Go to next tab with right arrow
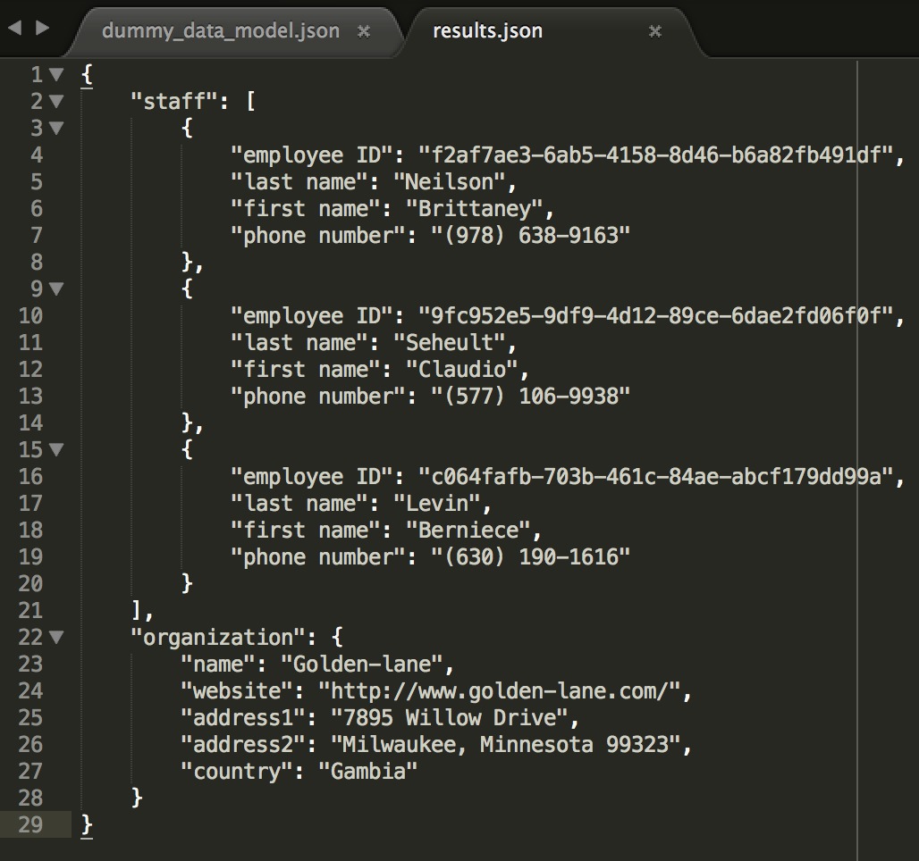 [x=42, y=28]
